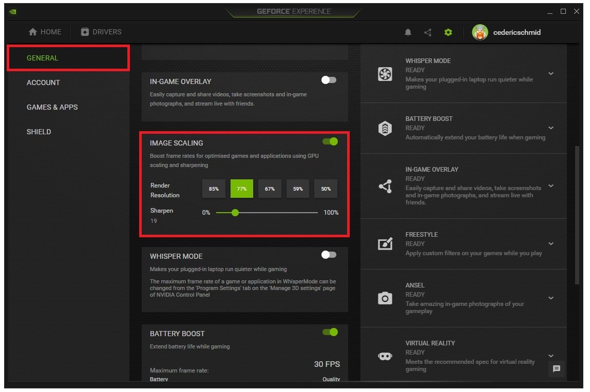Choose 67% render resolution
The image size is (590, 392).
(x=270, y=189)
